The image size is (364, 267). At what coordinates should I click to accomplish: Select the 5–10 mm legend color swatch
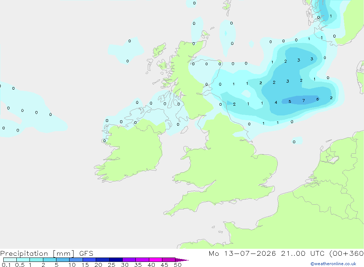[63, 260]
